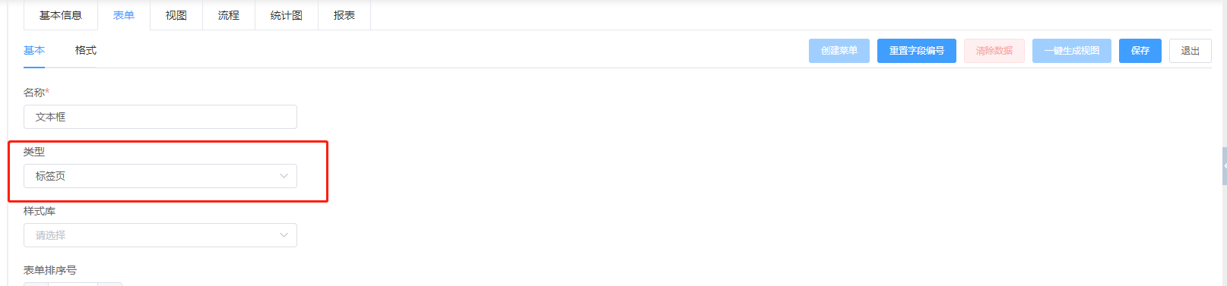This screenshot has height=286, width=1227.
Task: Select the 基本 sub-tab
Action: [x=34, y=50]
